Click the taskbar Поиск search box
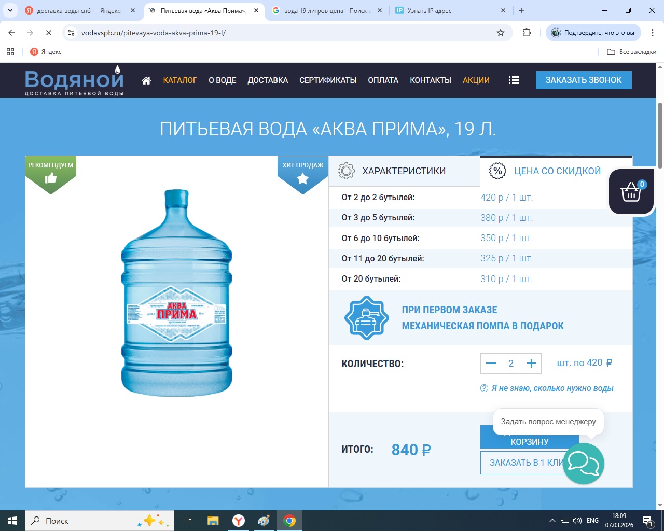Viewport: 664px width, 531px height. coord(99,521)
